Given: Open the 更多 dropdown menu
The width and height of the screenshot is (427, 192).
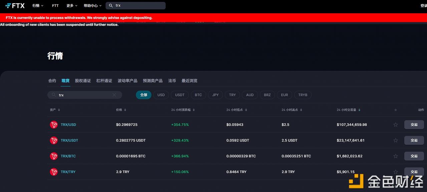Looking at the screenshot, I should 72,6.
